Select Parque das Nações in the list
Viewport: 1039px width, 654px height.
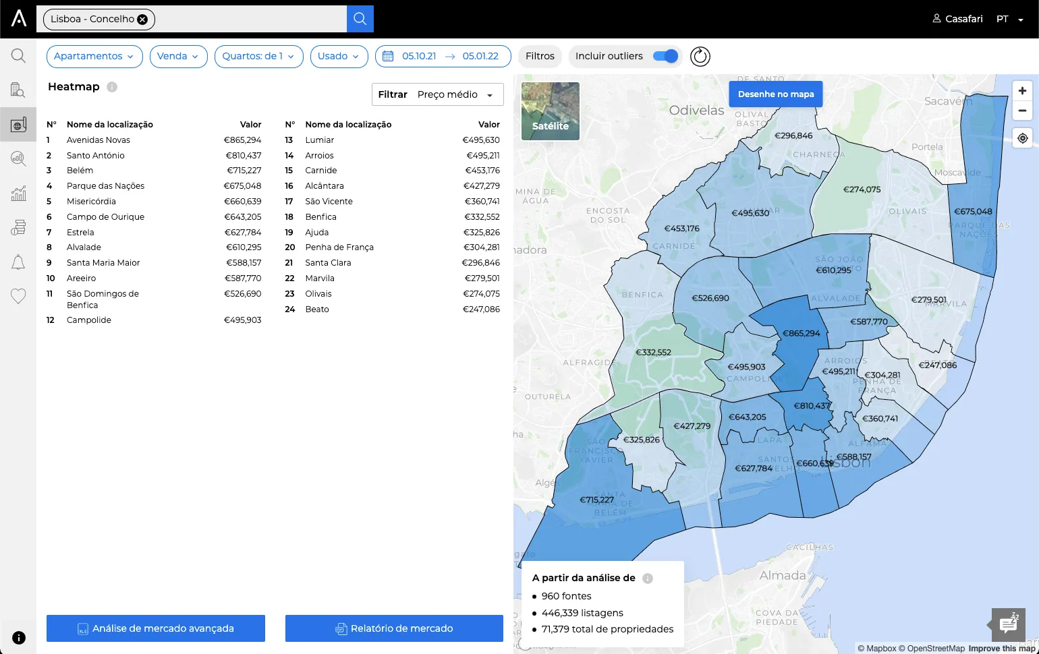(x=154, y=186)
